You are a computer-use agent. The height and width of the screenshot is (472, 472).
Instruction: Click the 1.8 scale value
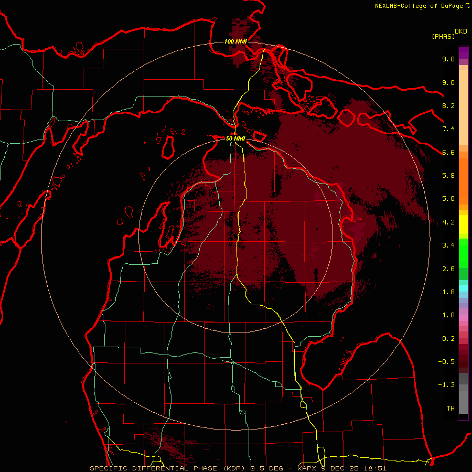(x=448, y=292)
